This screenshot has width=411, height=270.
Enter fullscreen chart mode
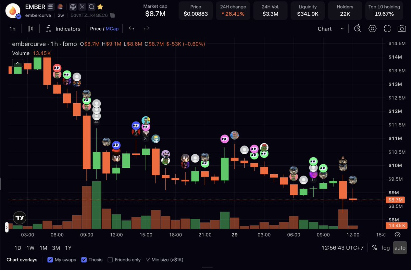tap(387, 29)
